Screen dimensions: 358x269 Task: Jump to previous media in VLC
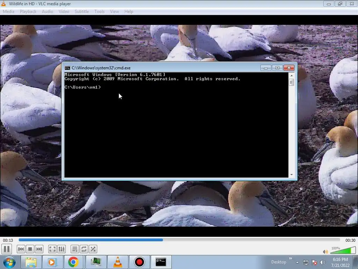[x=21, y=249]
